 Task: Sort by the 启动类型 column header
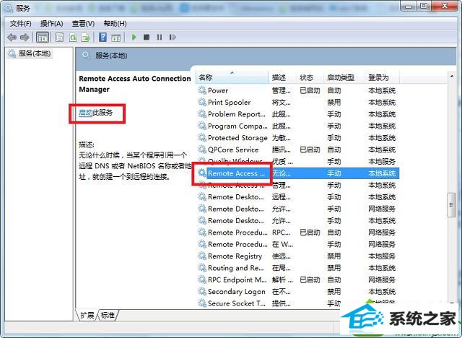[344, 77]
